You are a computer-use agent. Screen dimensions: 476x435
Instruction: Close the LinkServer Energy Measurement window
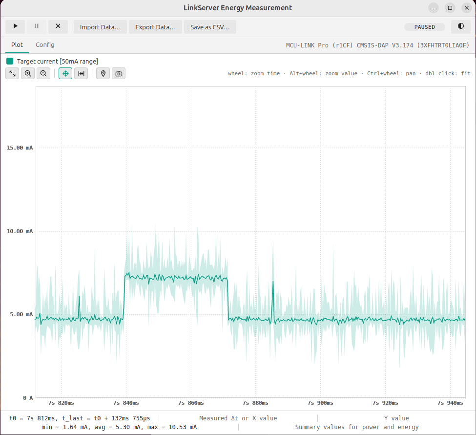(467, 8)
